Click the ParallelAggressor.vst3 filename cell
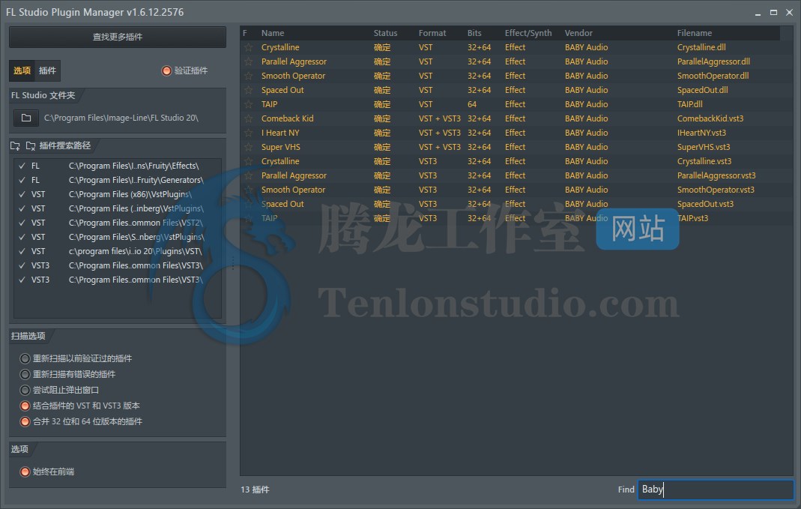The width and height of the screenshot is (801, 509). 716,176
